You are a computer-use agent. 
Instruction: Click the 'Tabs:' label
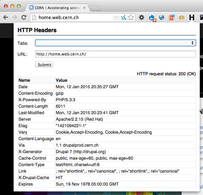tap(23, 43)
